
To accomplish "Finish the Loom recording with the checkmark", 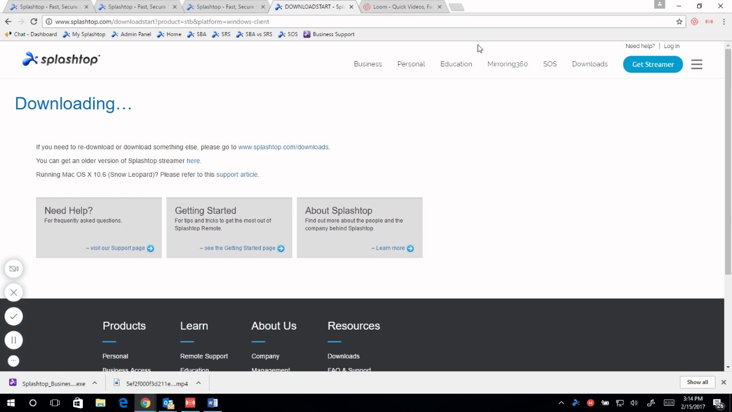I will [14, 316].
